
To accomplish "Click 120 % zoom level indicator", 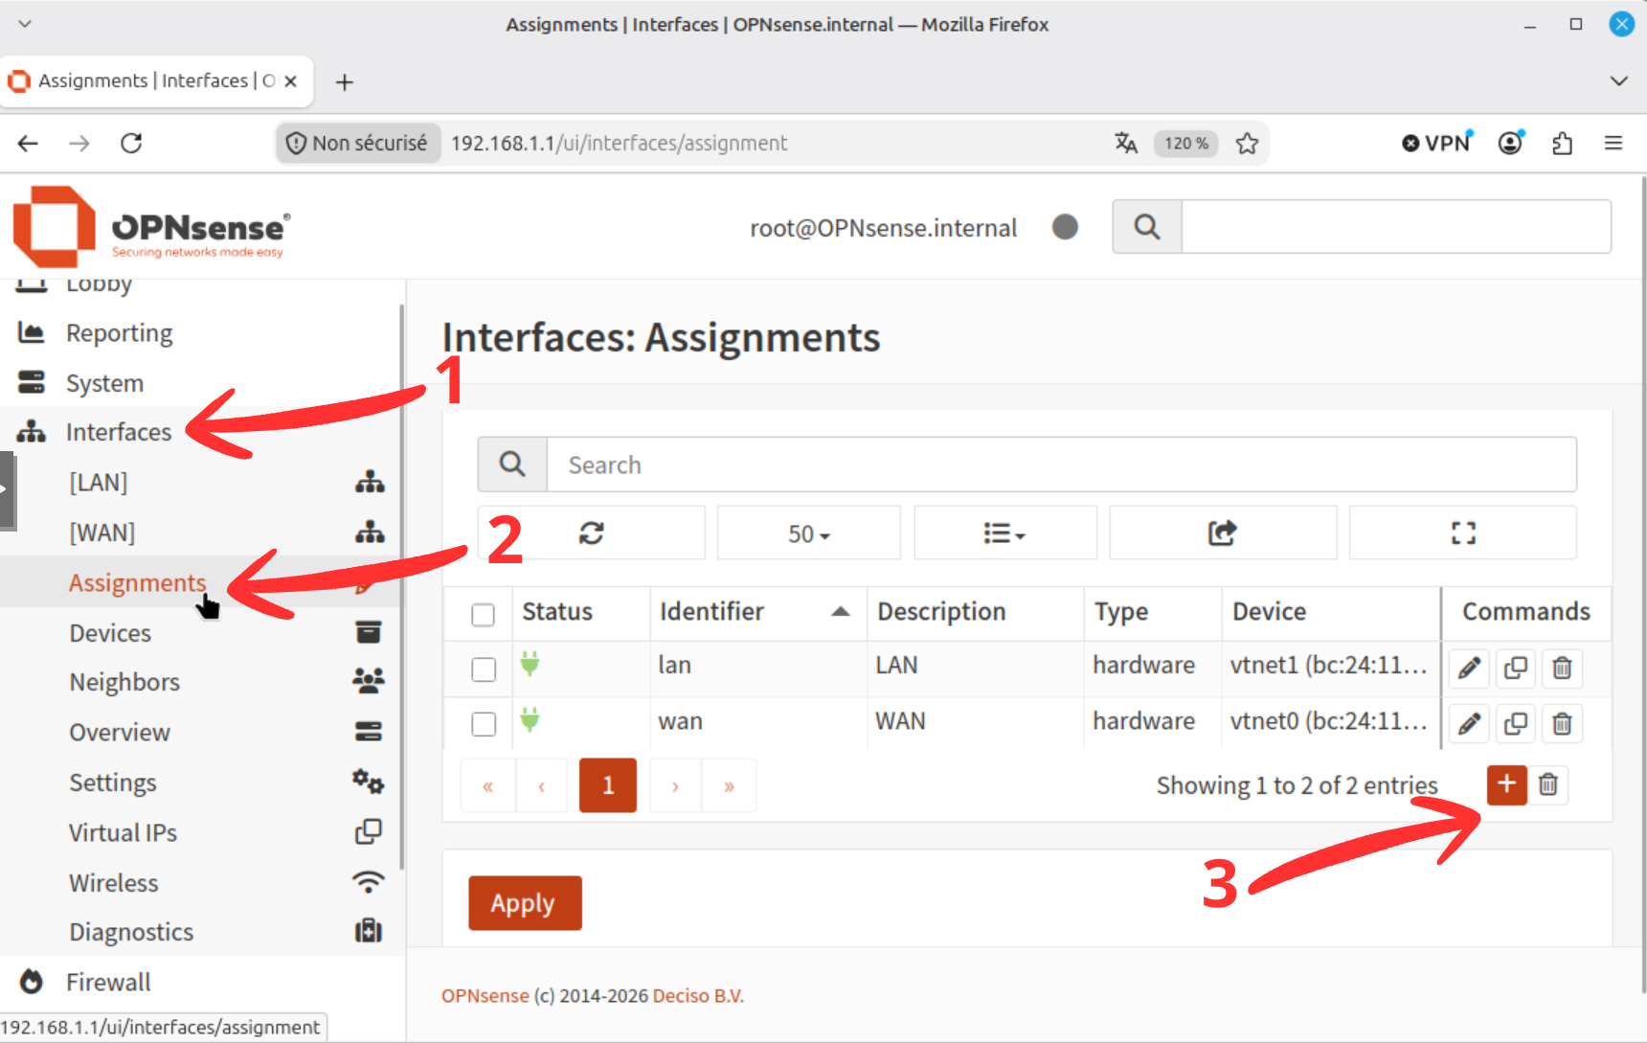I will 1186,143.
